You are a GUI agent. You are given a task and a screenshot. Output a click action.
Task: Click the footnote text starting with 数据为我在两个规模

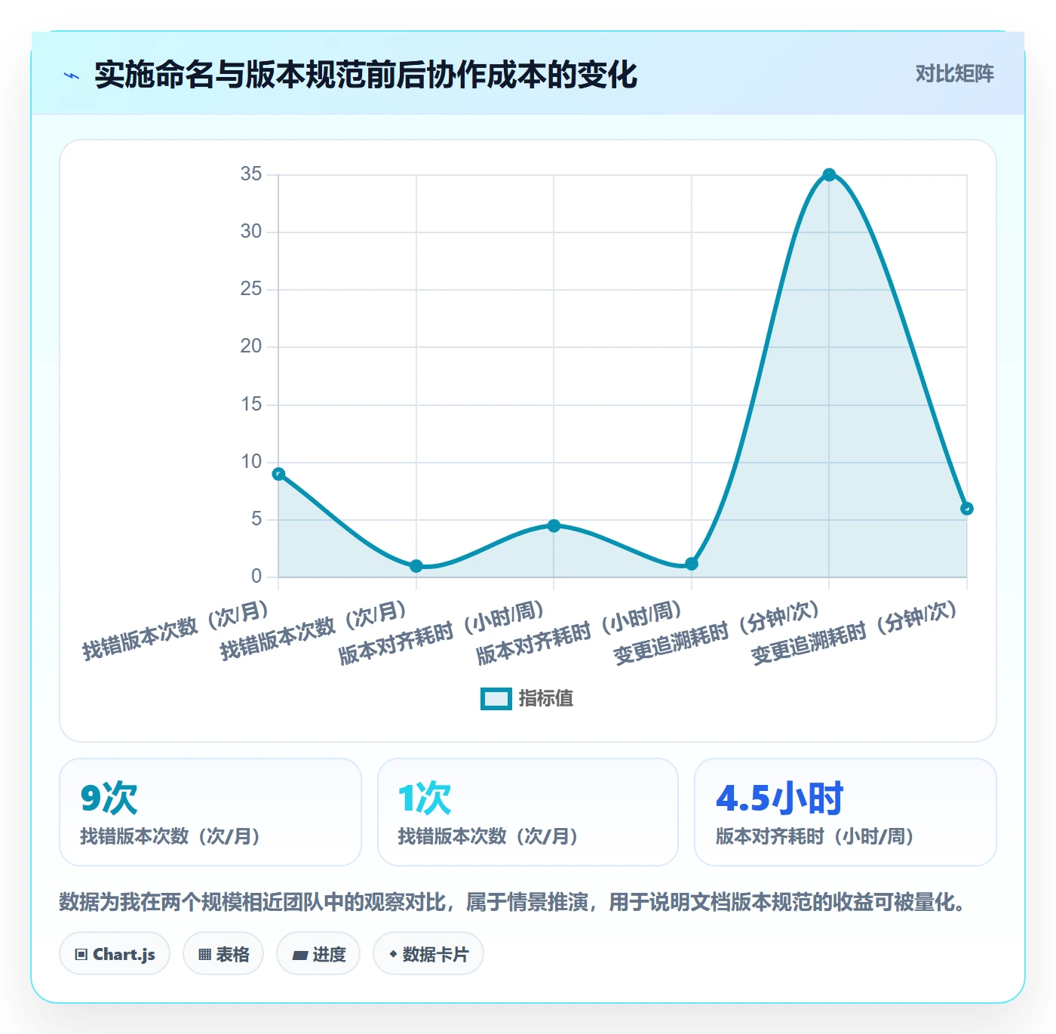514,902
